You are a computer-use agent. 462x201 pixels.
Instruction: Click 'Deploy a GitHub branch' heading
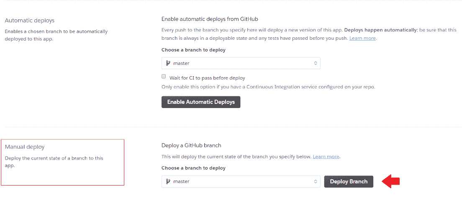click(191, 145)
